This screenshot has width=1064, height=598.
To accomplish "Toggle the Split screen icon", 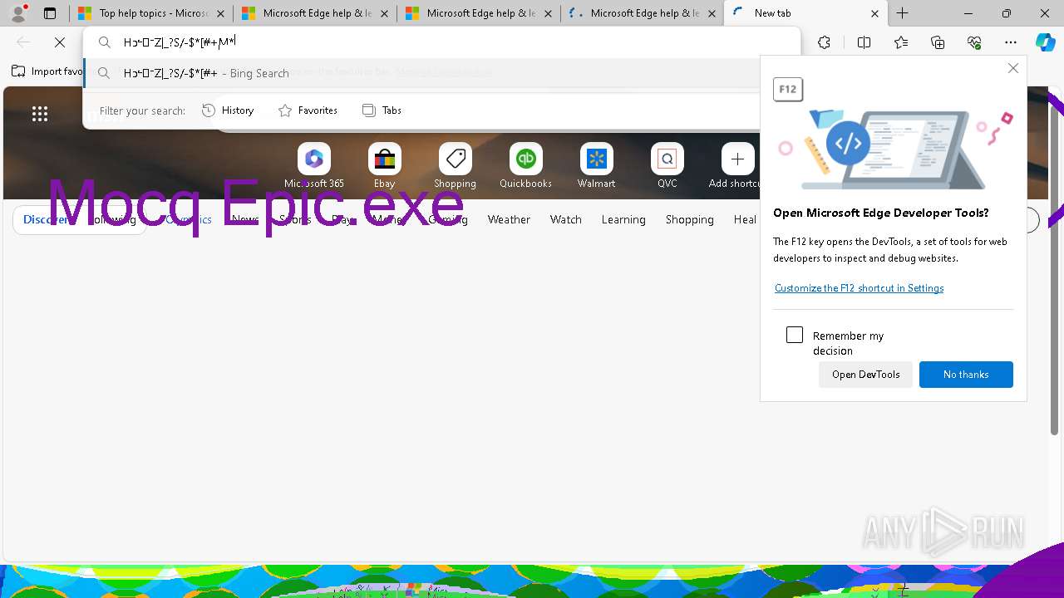I will tap(864, 42).
